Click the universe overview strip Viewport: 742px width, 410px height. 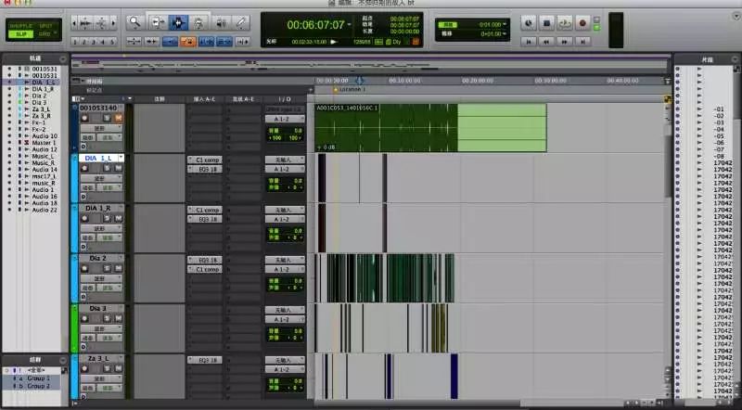[370, 65]
